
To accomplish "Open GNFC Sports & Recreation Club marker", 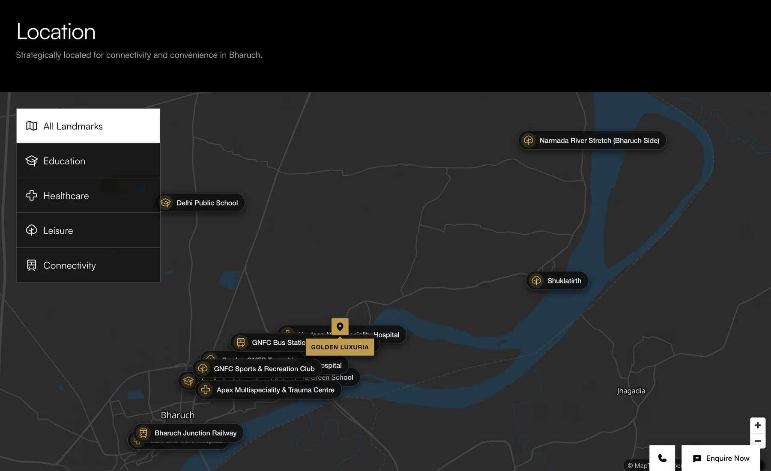I will pos(257,369).
